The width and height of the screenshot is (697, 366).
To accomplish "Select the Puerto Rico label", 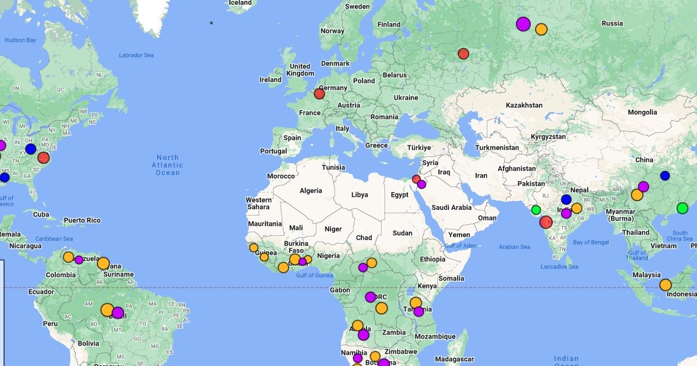I will (82, 220).
